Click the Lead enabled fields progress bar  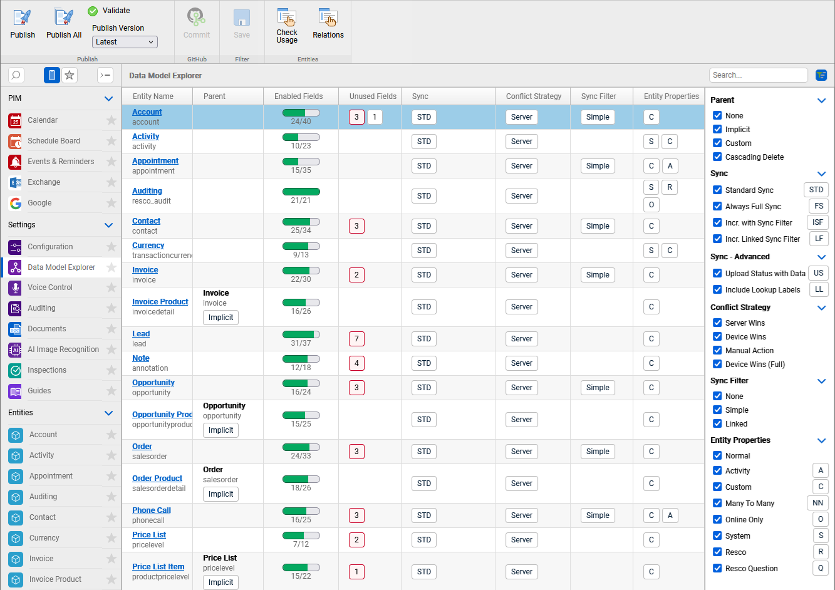coord(301,334)
